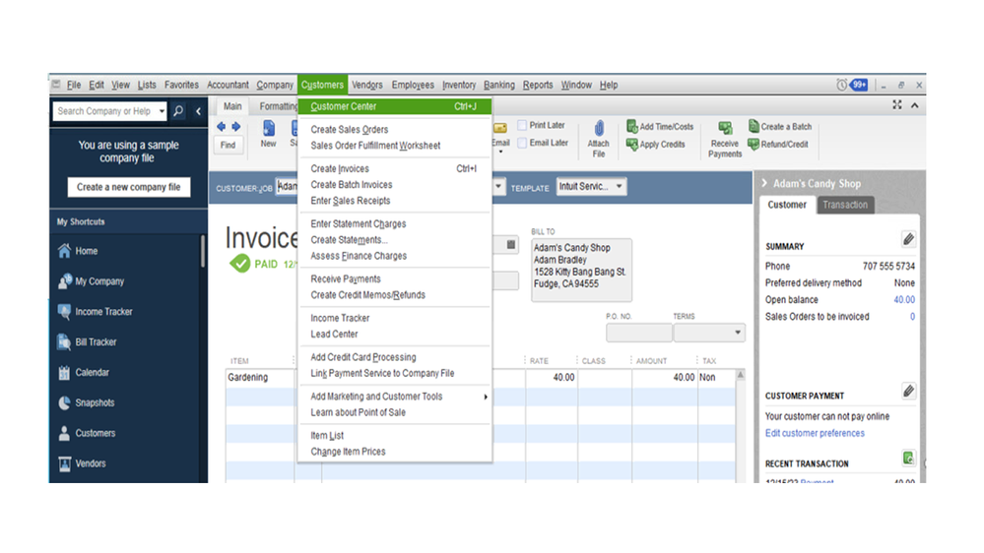Toggle Print Later checkbox
The width and height of the screenshot is (984, 553).
click(522, 125)
